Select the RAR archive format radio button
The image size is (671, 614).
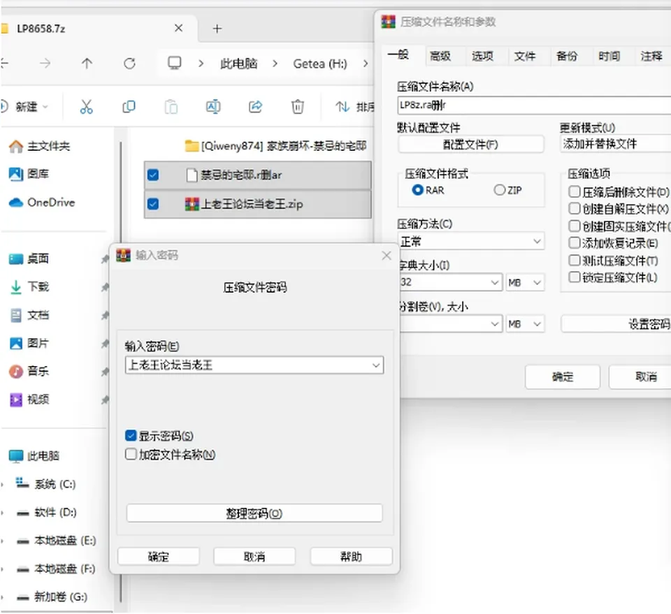tap(417, 190)
